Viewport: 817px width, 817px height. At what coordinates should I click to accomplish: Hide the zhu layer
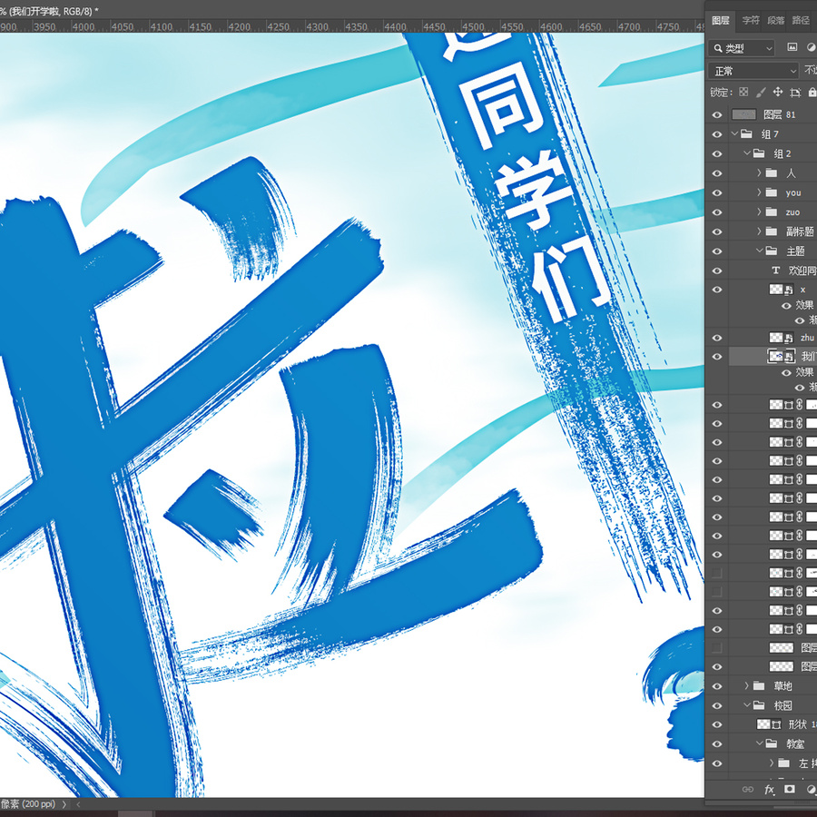[x=717, y=339]
